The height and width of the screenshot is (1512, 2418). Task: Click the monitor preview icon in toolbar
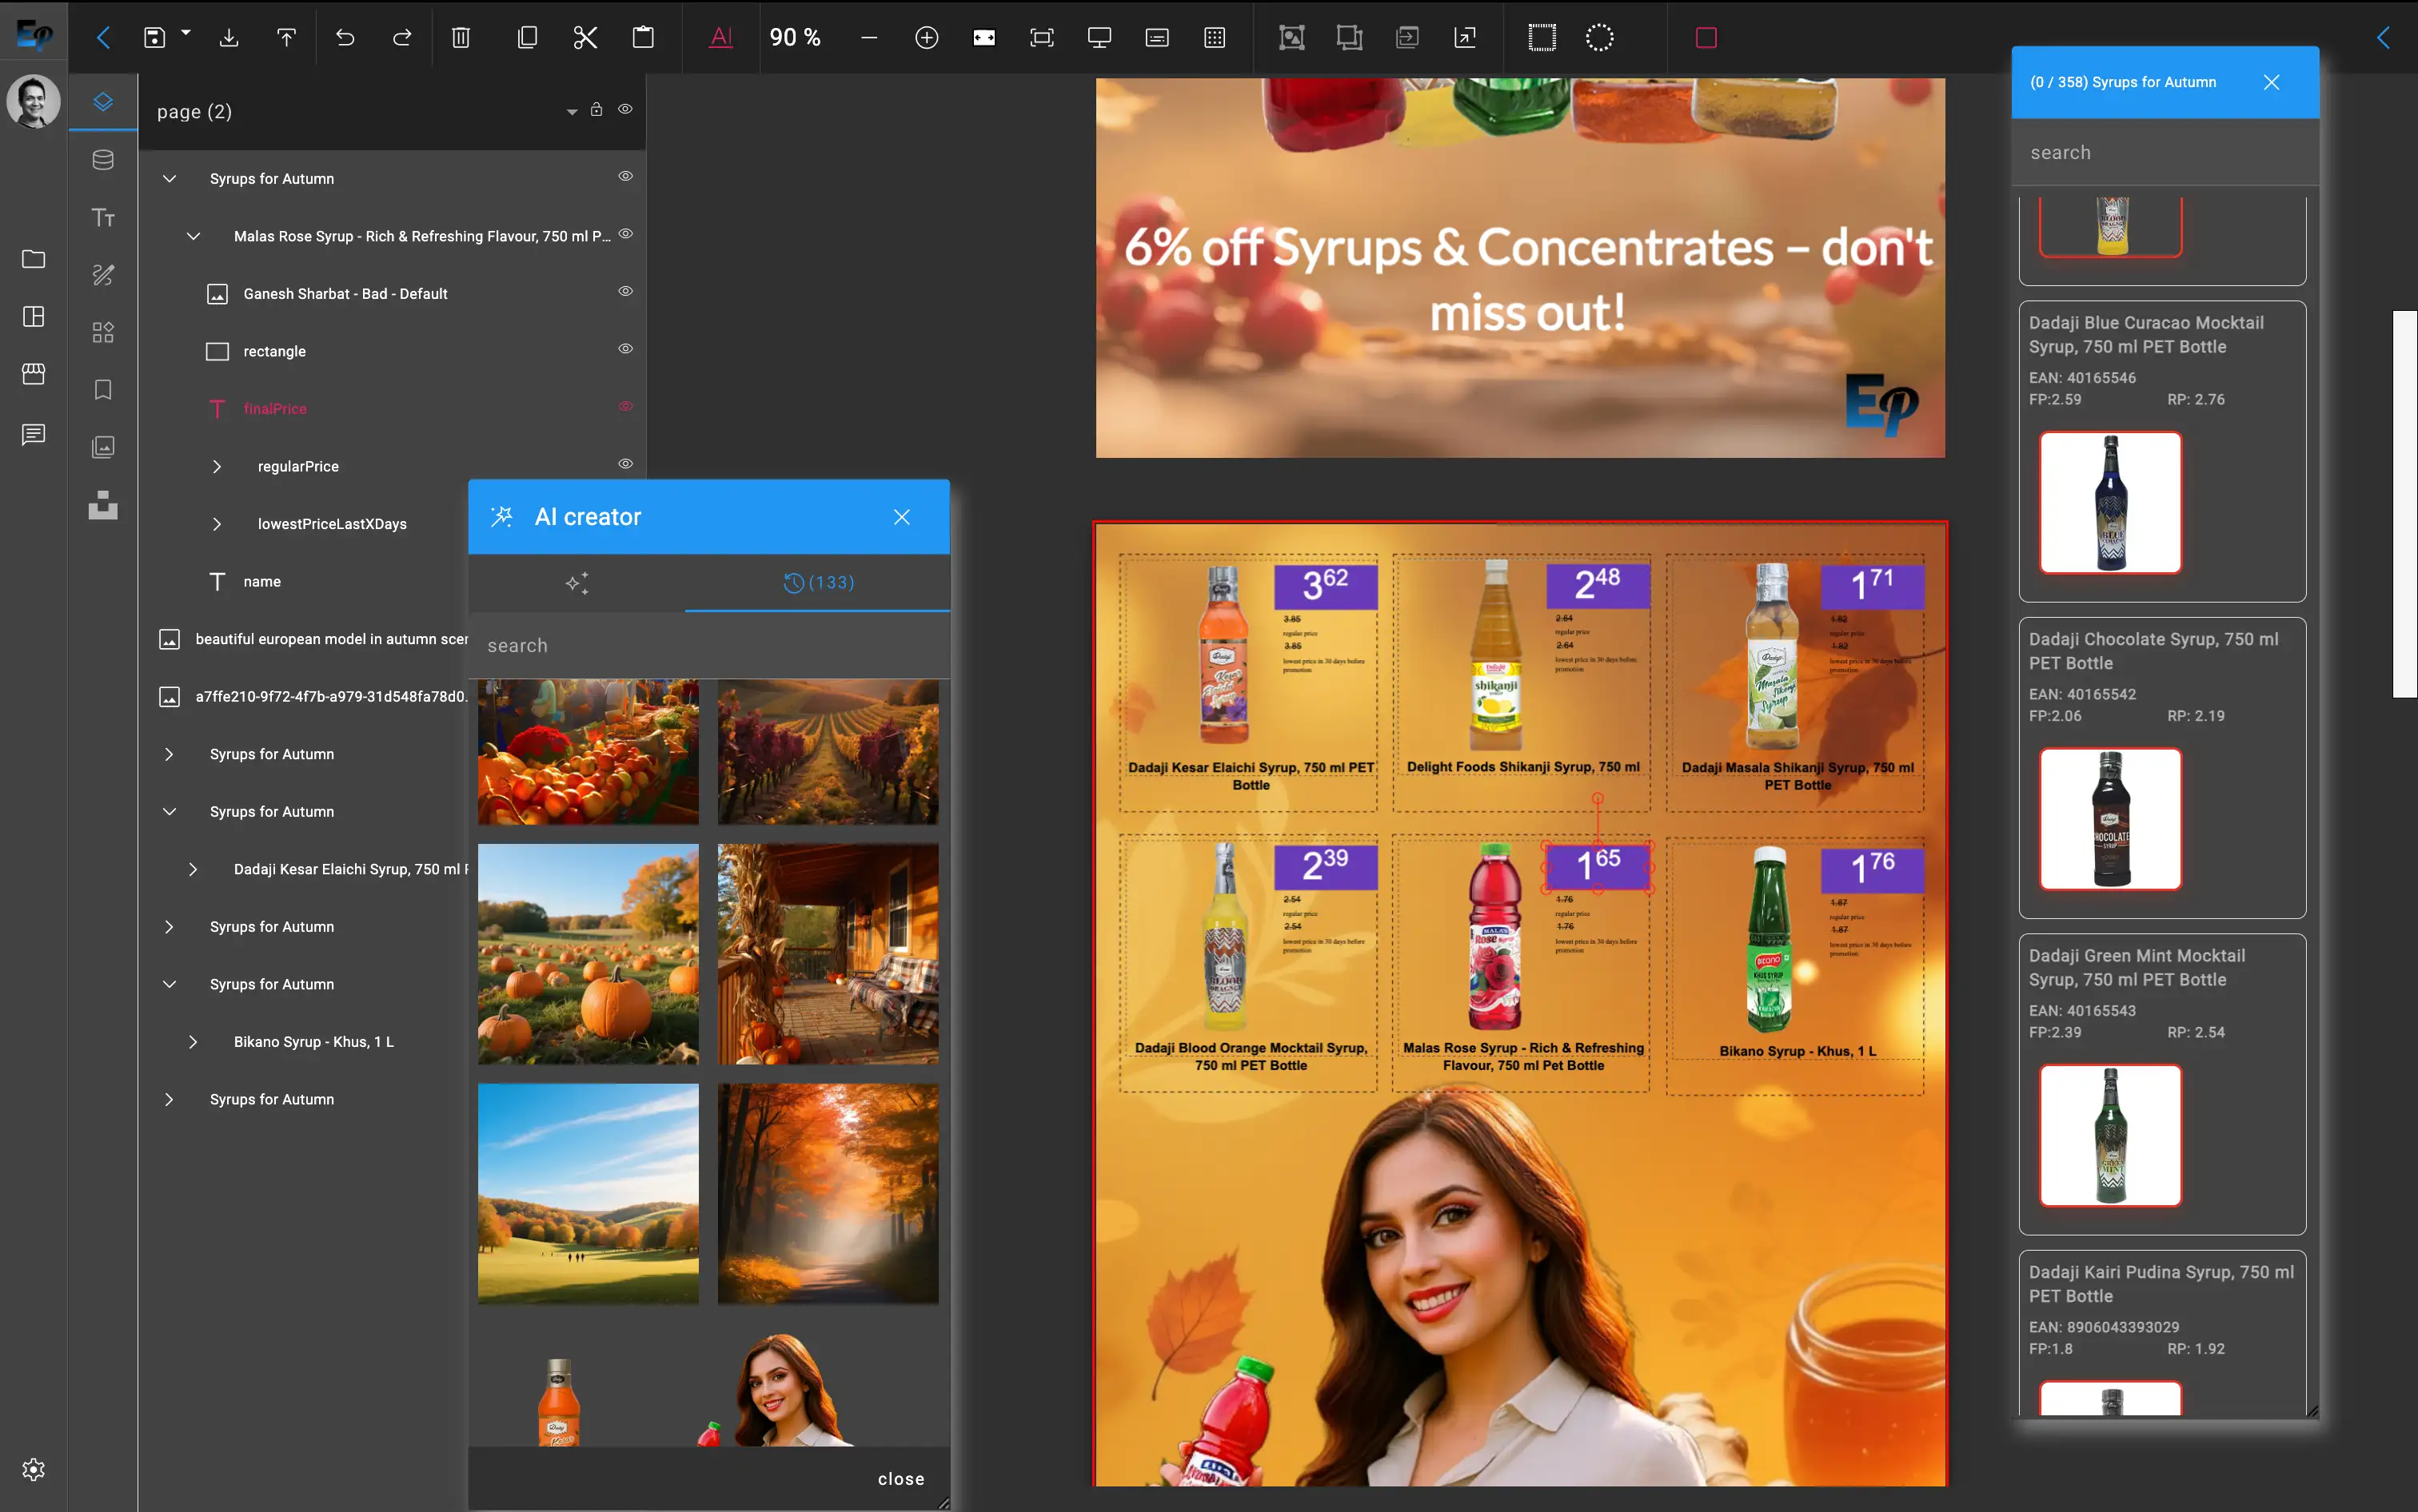pyautogui.click(x=1099, y=37)
